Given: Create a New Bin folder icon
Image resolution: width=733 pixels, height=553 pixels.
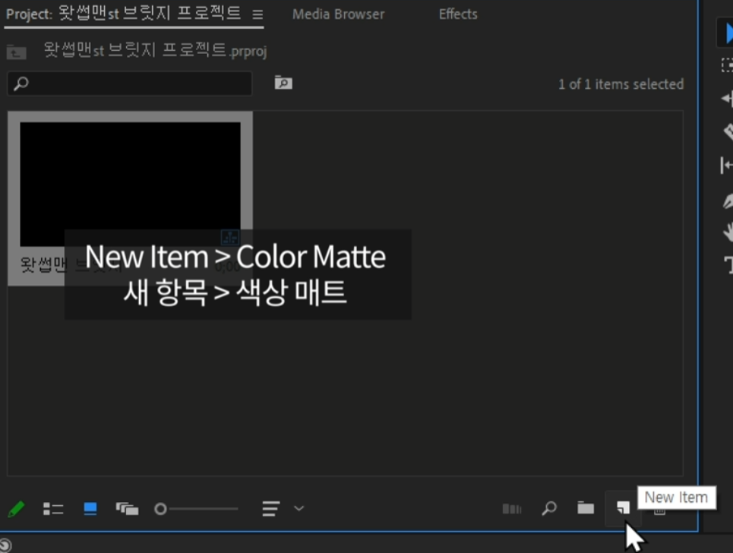Looking at the screenshot, I should point(586,508).
